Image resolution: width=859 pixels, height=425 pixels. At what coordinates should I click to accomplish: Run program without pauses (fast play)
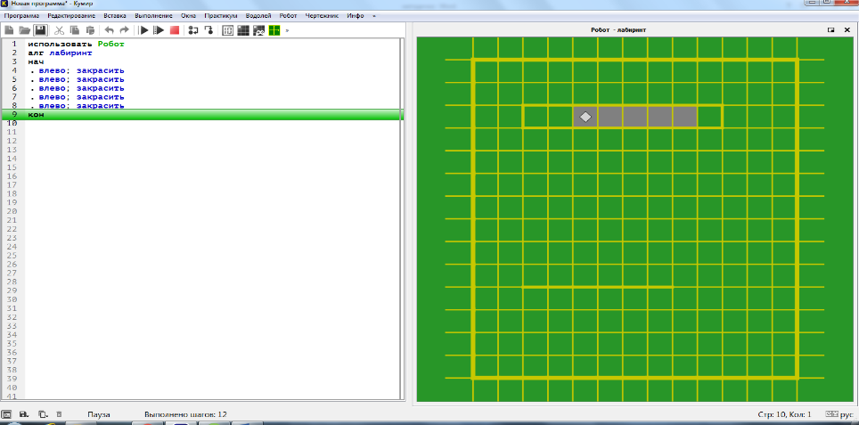pyautogui.click(x=159, y=30)
